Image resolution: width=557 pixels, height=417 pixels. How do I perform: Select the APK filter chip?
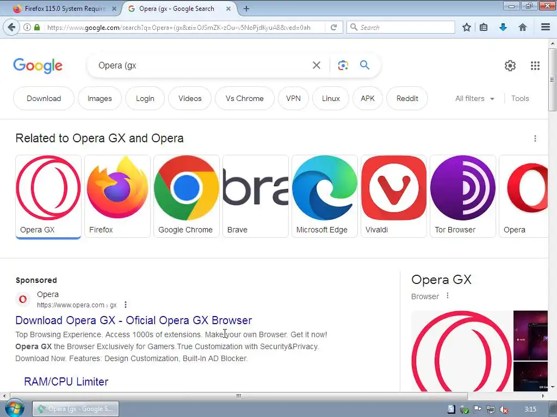[x=368, y=98]
